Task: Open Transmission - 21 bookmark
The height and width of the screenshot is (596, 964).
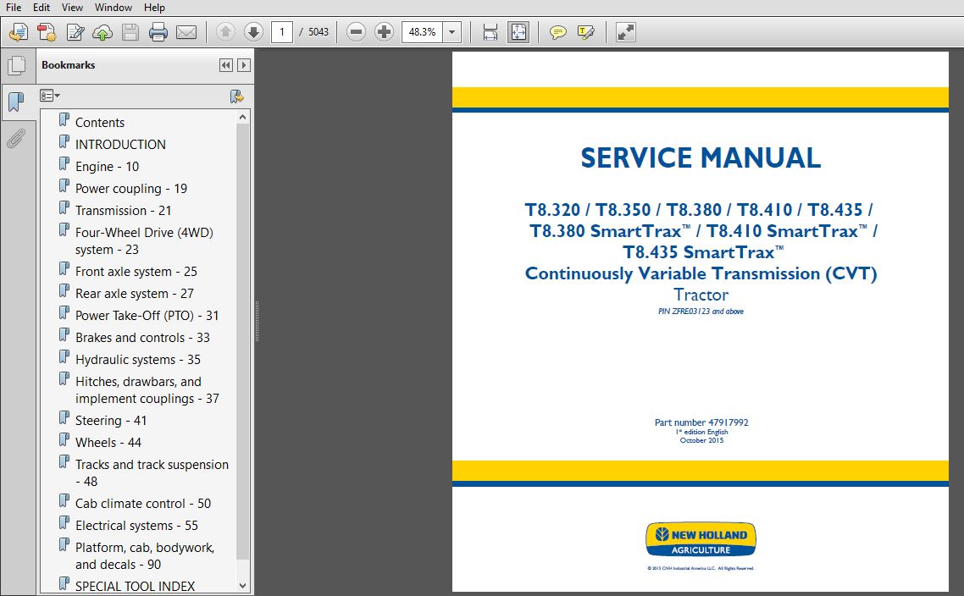Action: coord(123,211)
